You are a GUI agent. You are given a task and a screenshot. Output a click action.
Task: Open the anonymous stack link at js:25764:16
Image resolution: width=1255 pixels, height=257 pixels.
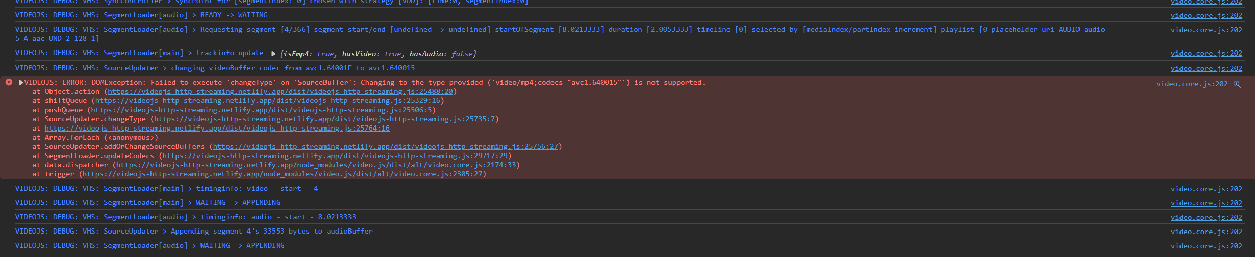pos(217,128)
